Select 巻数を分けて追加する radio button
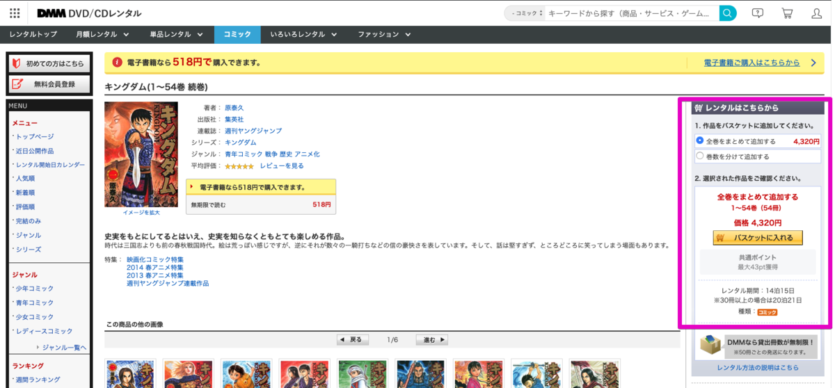The width and height of the screenshot is (835, 388). (700, 156)
